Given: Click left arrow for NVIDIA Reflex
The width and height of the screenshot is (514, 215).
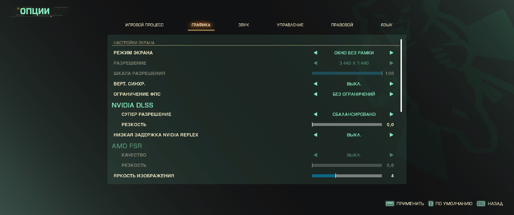Looking at the screenshot, I should (x=316, y=135).
